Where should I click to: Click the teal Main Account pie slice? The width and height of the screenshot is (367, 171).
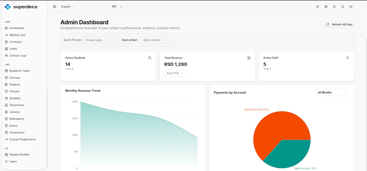[289, 154]
